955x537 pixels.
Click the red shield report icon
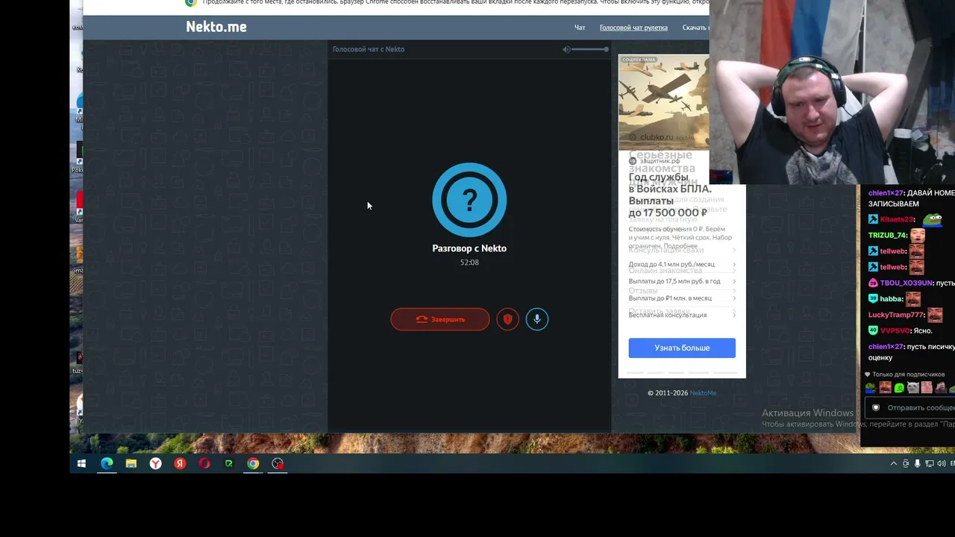(x=507, y=319)
